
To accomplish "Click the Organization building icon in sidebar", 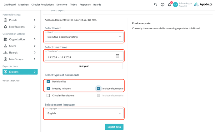I will click(x=5, y=39).
